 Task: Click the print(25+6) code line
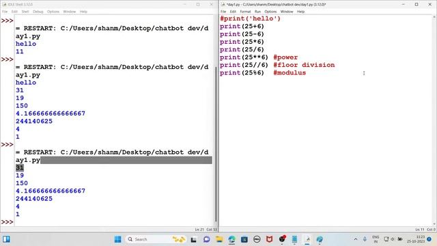(x=242, y=26)
